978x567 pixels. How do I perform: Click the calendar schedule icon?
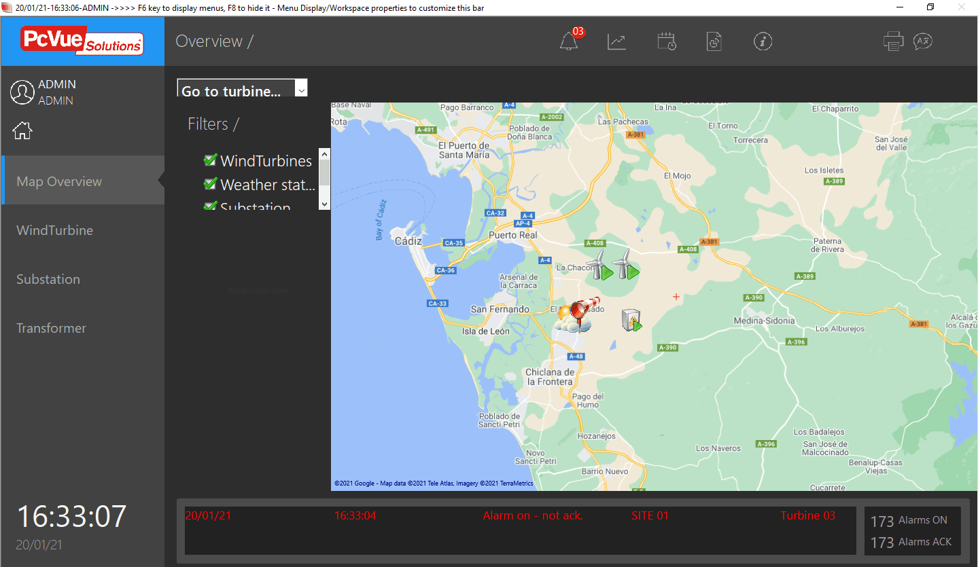coord(666,41)
